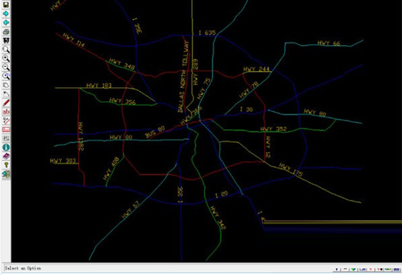This screenshot has width=402, height=275.
Task: Select the 'ab' text label tool
Action: (x=6, y=111)
